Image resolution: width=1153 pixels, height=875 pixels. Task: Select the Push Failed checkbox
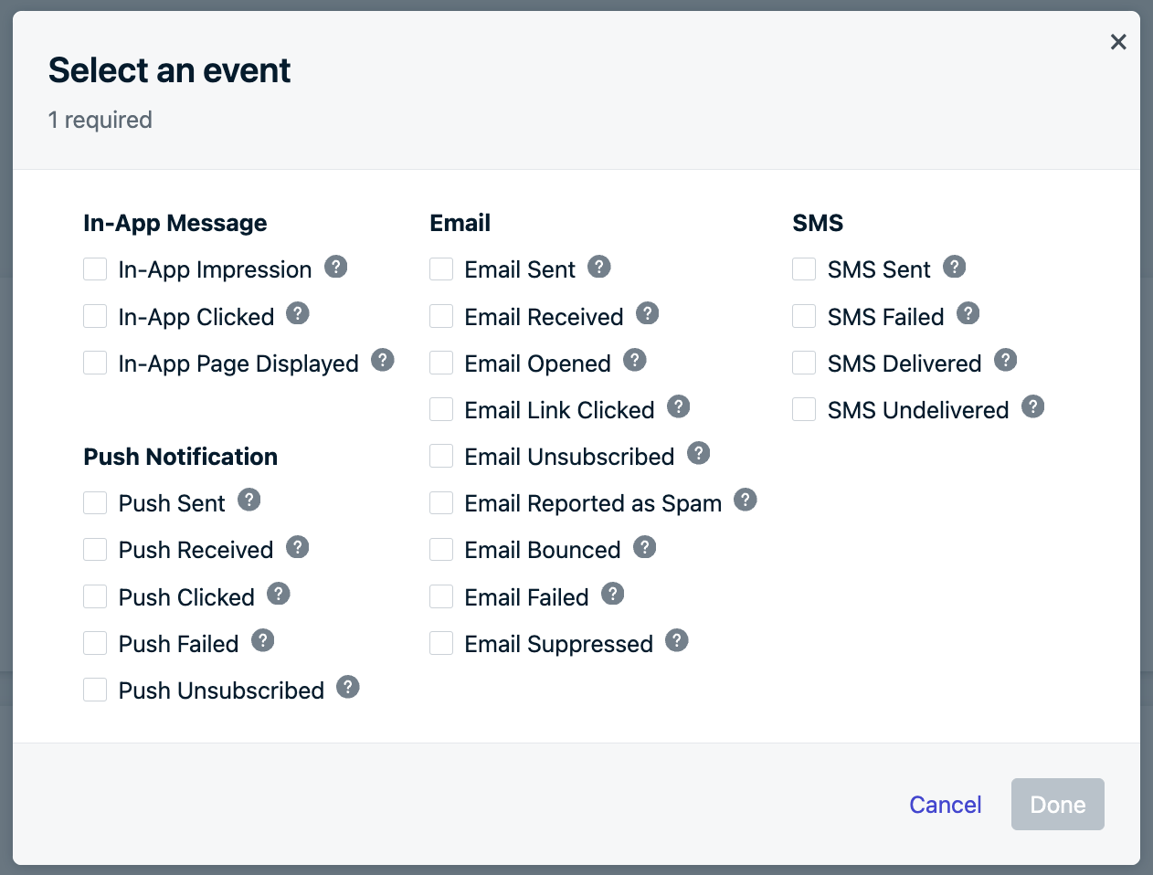(95, 643)
